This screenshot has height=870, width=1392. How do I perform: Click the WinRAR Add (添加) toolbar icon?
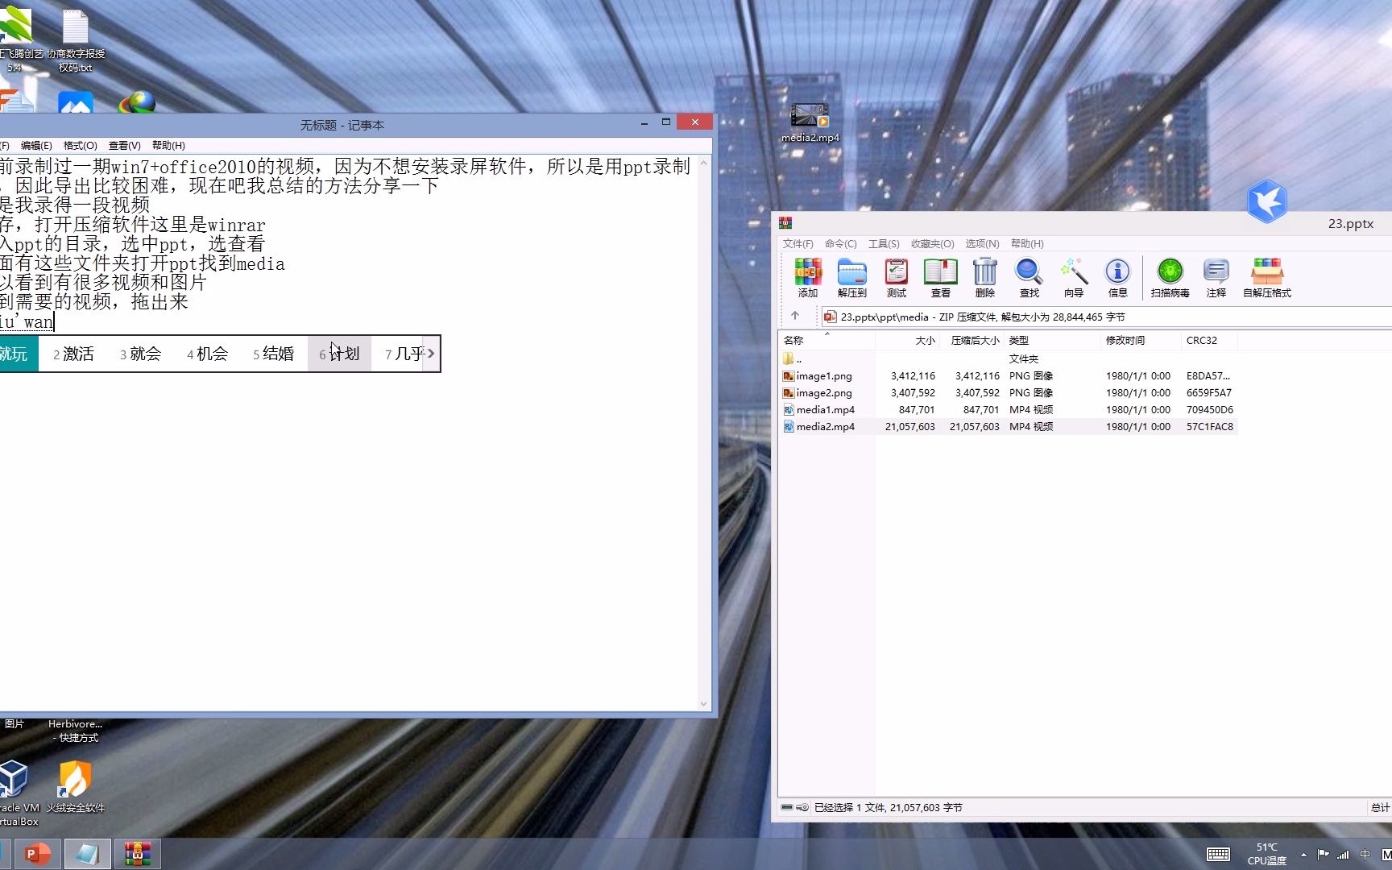(x=807, y=278)
